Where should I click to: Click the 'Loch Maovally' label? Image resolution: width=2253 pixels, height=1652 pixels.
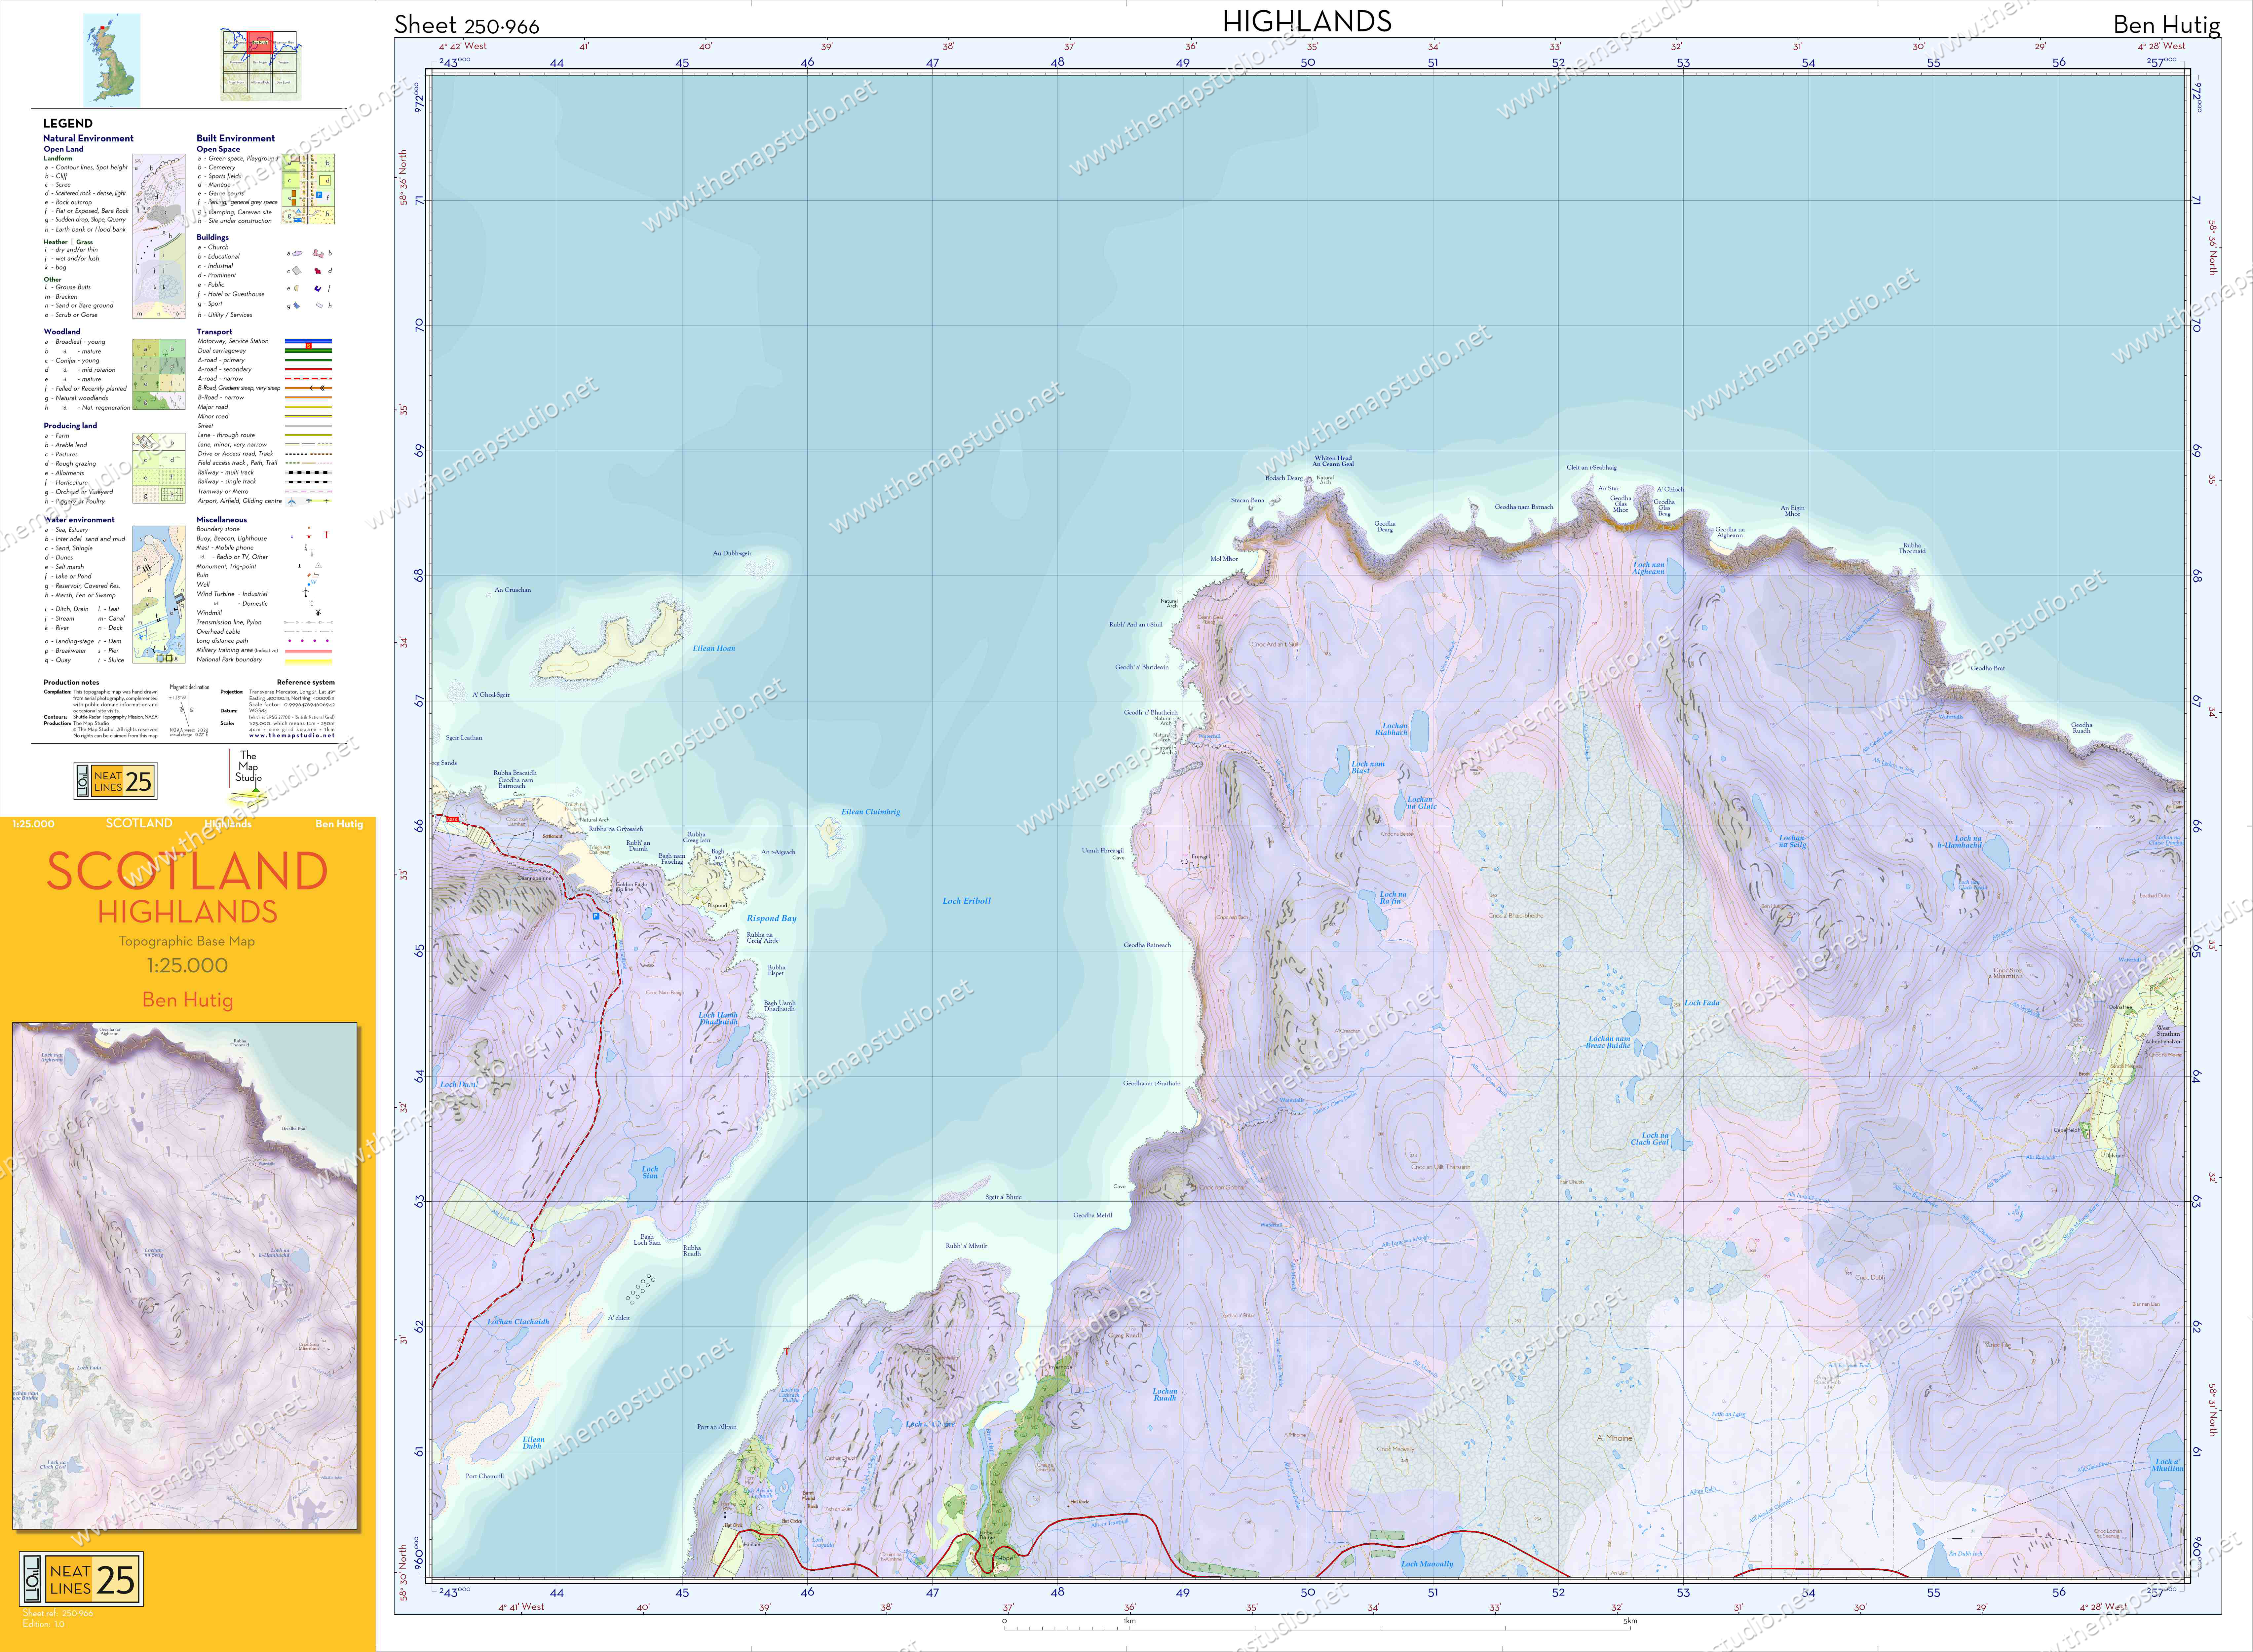click(x=1427, y=1564)
